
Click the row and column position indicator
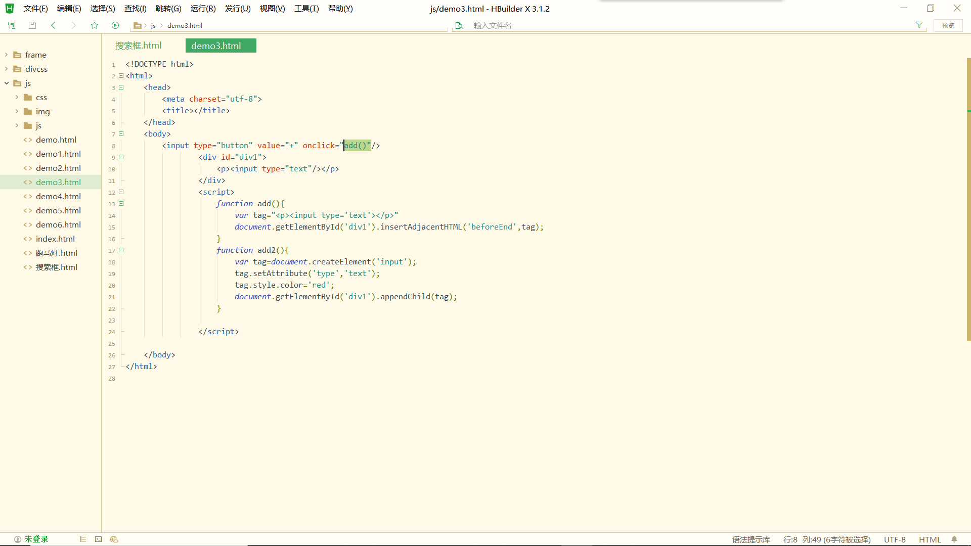827,539
